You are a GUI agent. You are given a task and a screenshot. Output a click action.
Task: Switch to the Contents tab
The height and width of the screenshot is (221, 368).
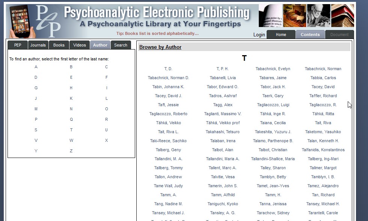tap(310, 35)
